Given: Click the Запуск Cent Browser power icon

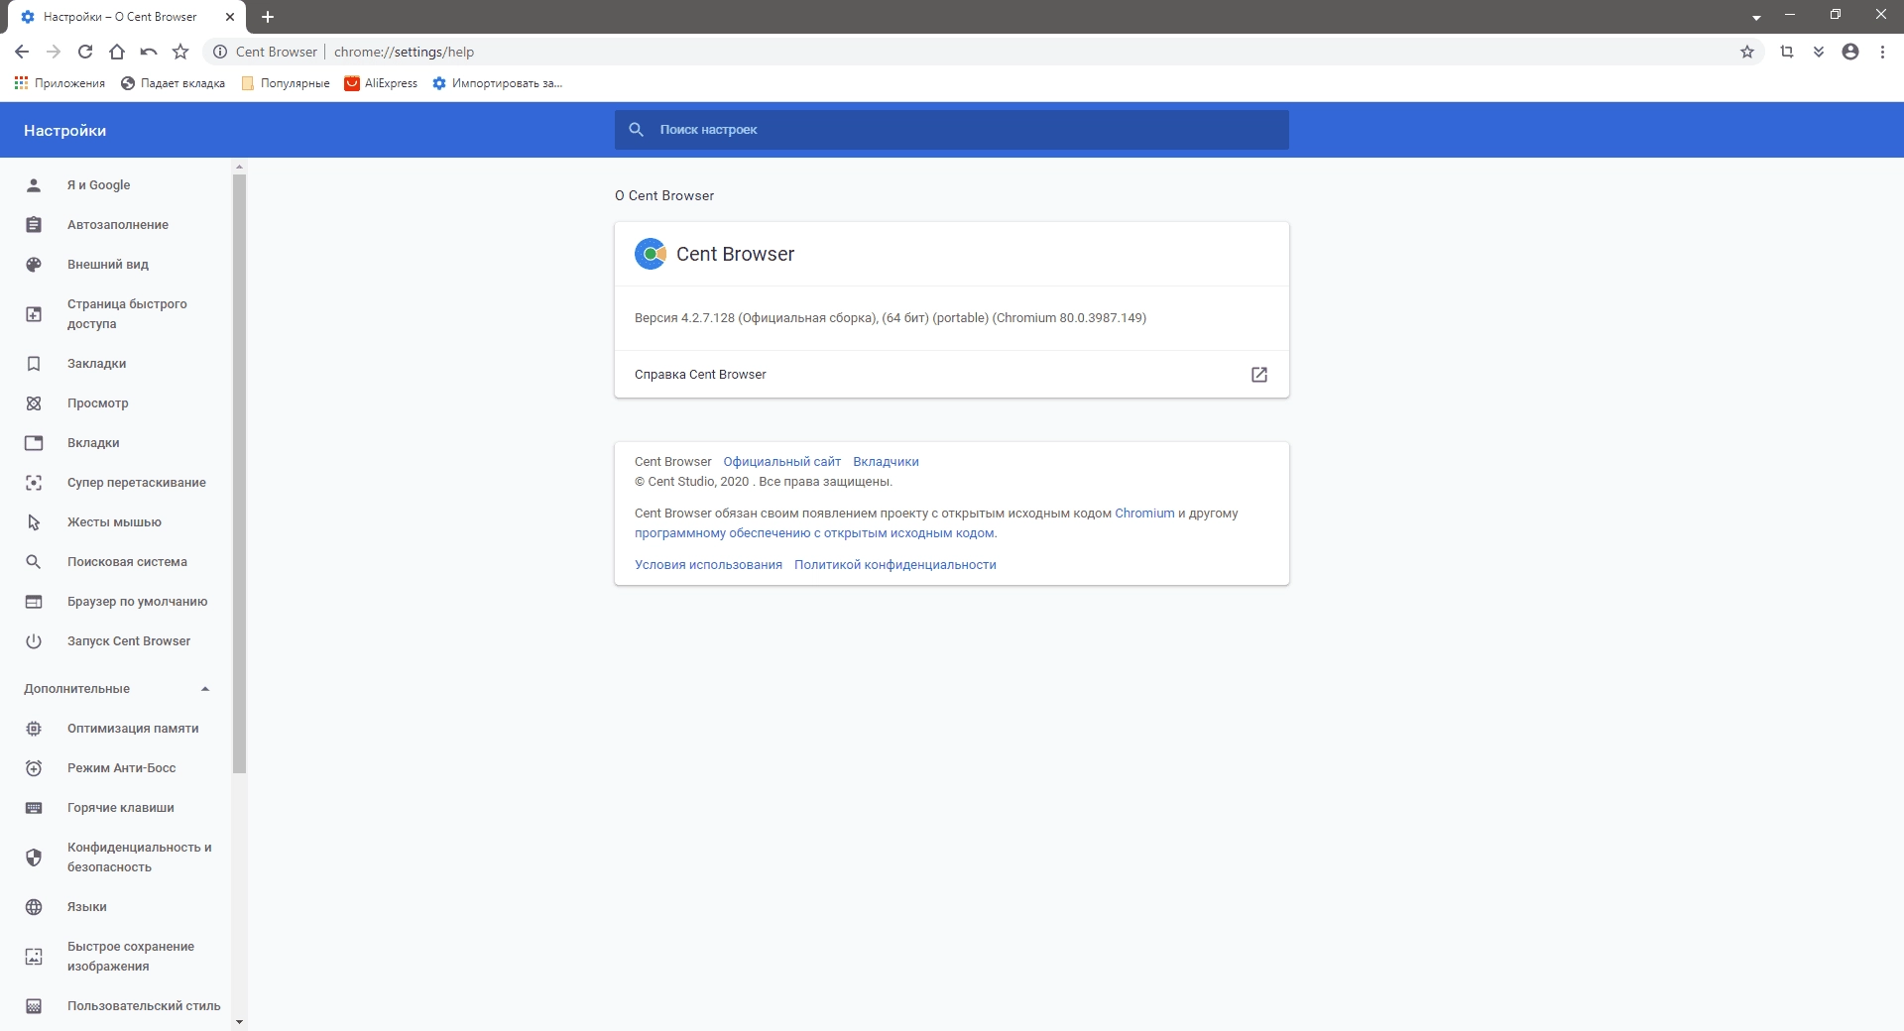Looking at the screenshot, I should tap(34, 641).
